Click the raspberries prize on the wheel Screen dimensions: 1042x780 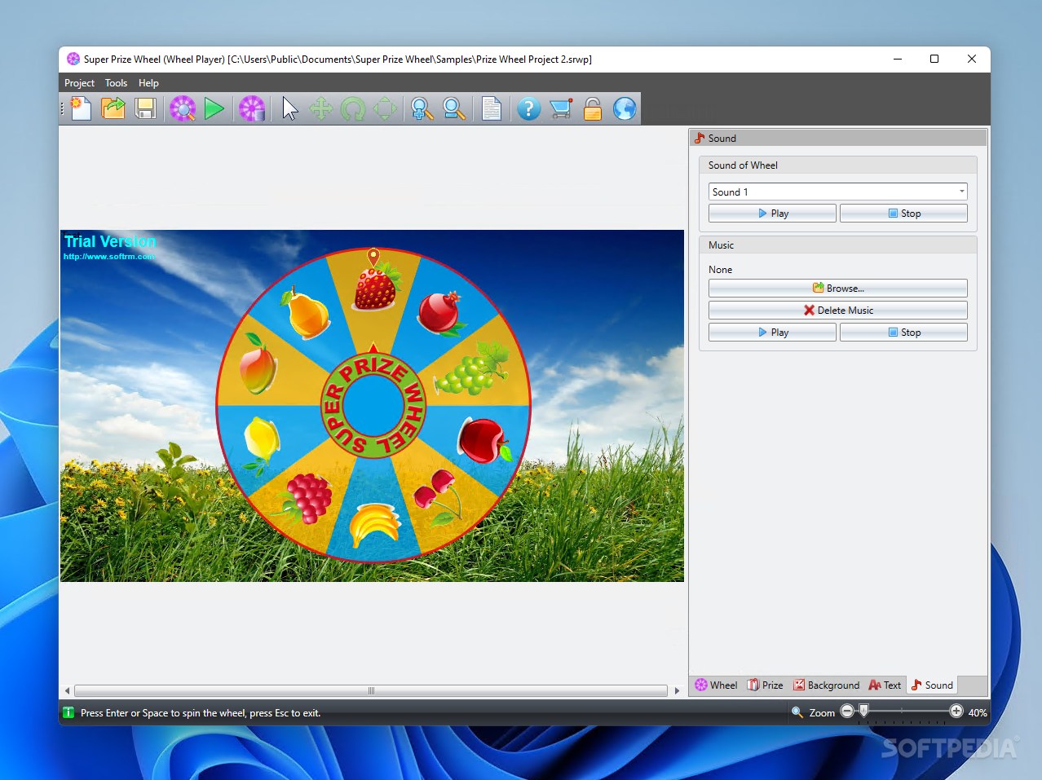coord(306,498)
